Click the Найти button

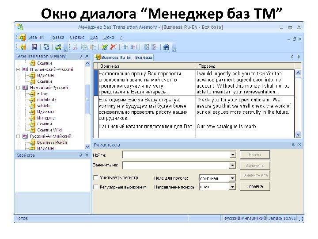(x=255, y=155)
